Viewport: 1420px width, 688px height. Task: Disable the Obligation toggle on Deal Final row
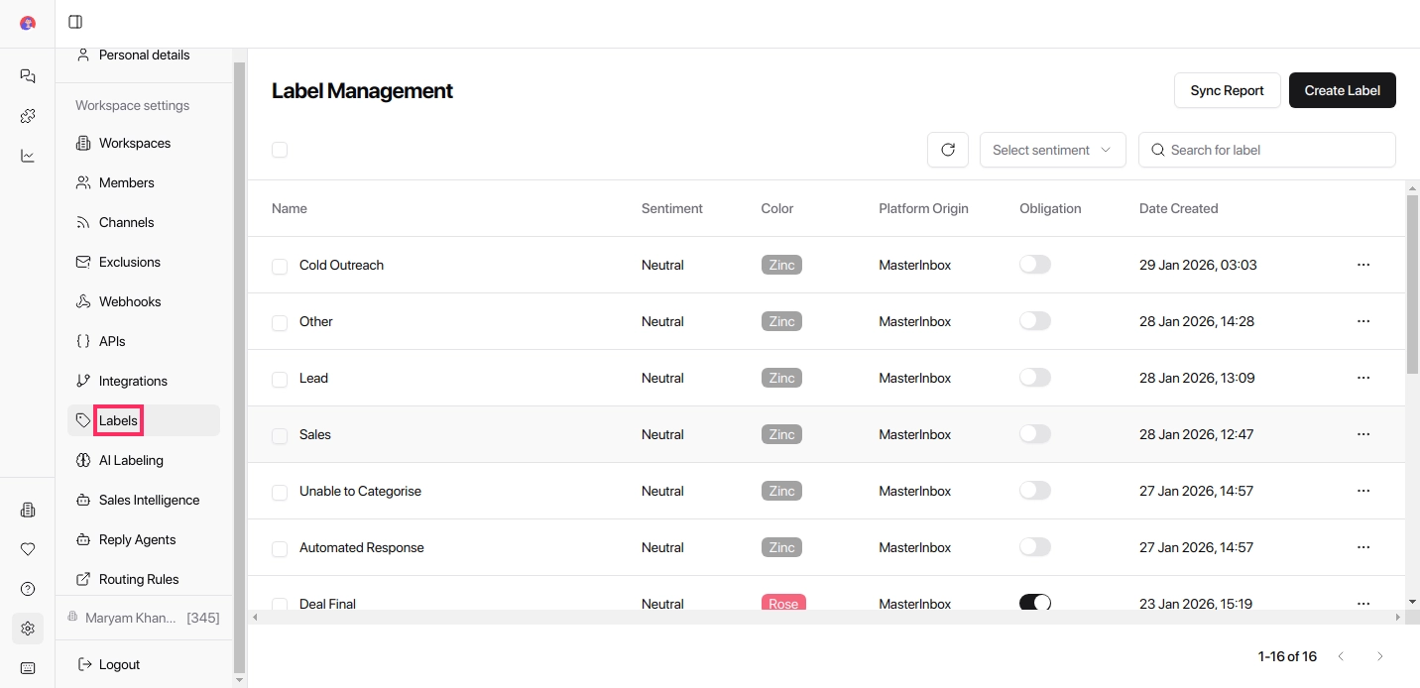click(1034, 603)
